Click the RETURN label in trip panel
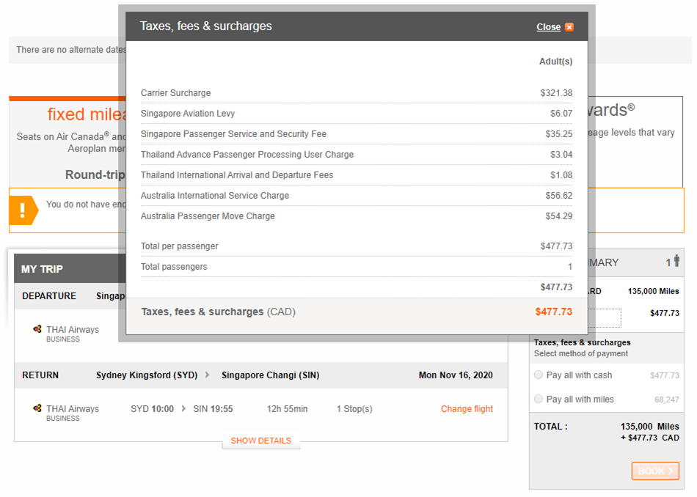The height and width of the screenshot is (497, 697). pos(40,375)
